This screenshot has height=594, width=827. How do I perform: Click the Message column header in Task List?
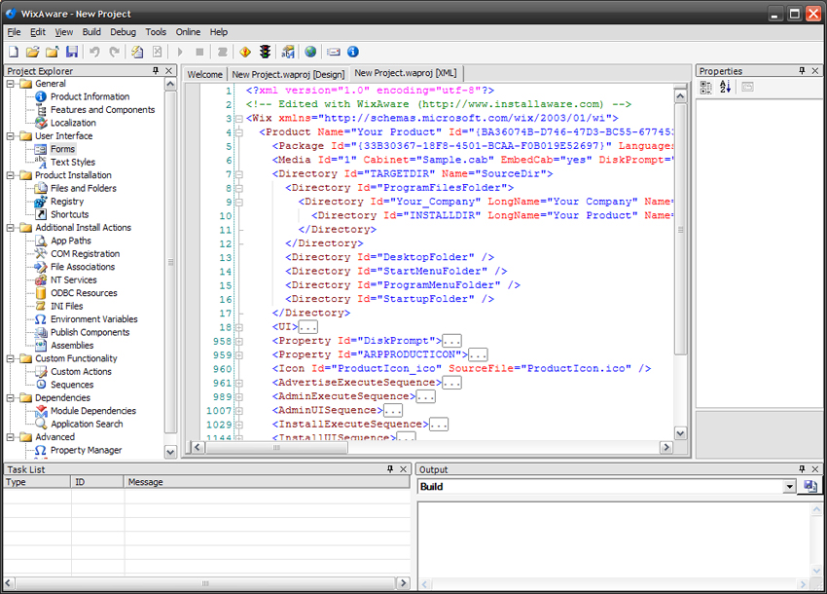click(267, 482)
